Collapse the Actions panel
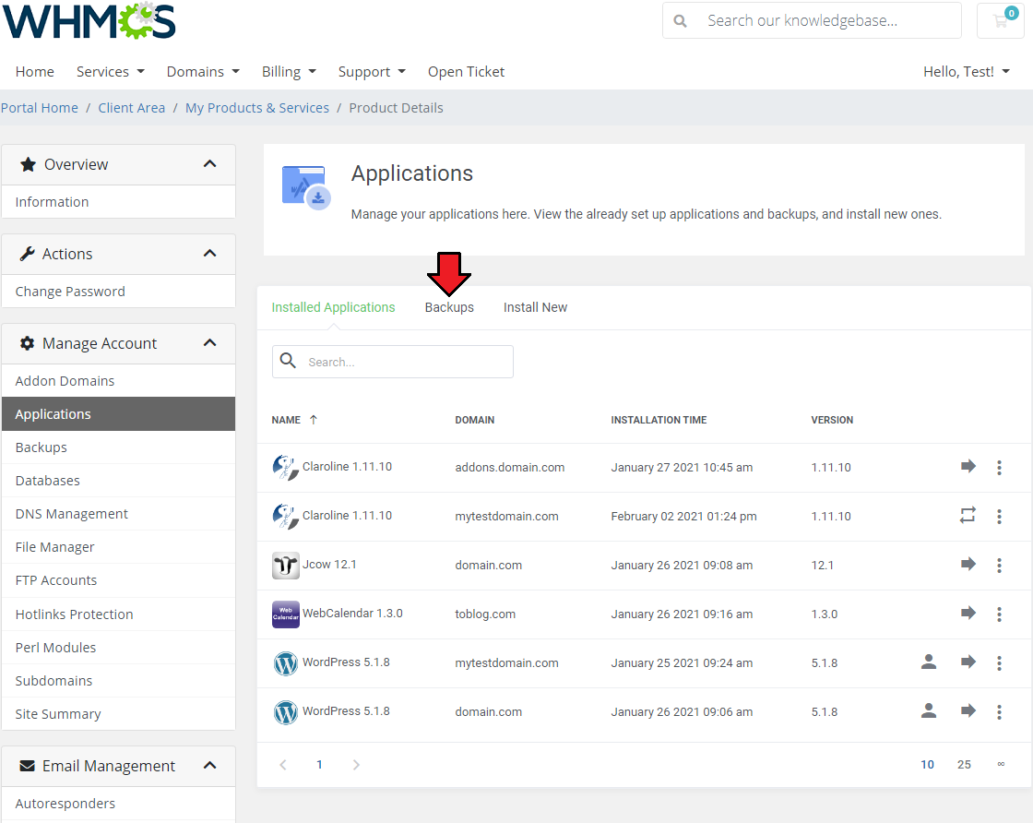1033x823 pixels. coord(209,254)
